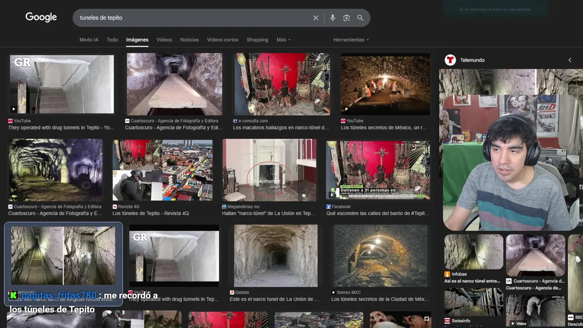Collapse side panel with the back arrow
583x328 pixels.
point(570,60)
